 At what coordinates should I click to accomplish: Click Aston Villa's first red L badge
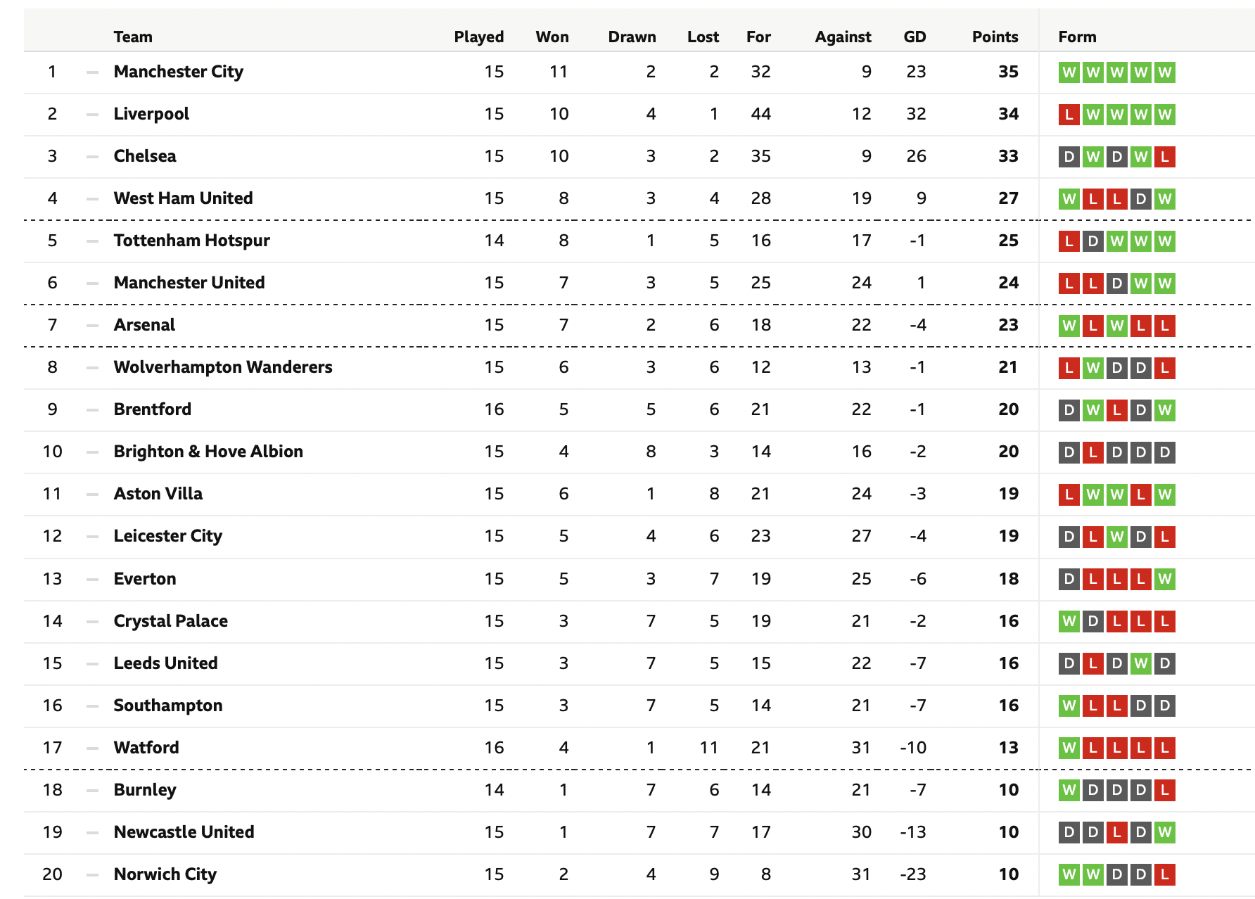pos(1069,495)
